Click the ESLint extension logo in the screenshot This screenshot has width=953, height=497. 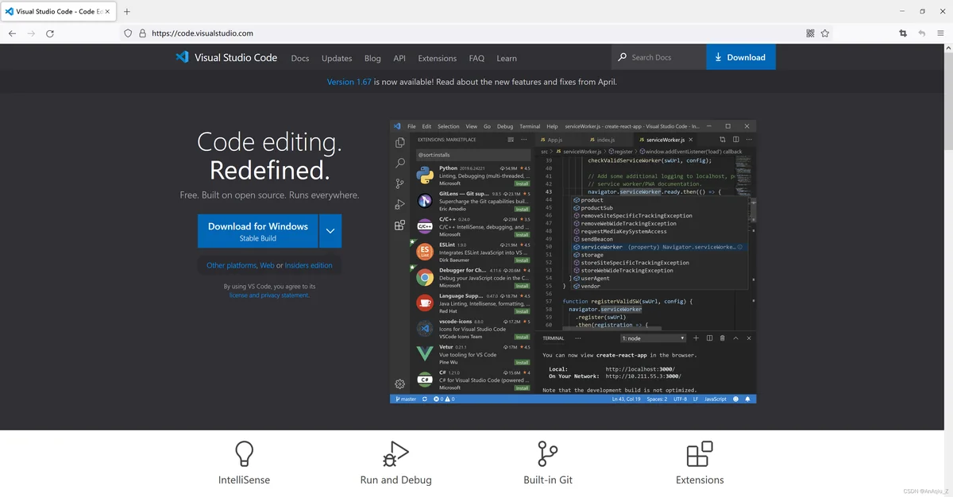coord(425,252)
